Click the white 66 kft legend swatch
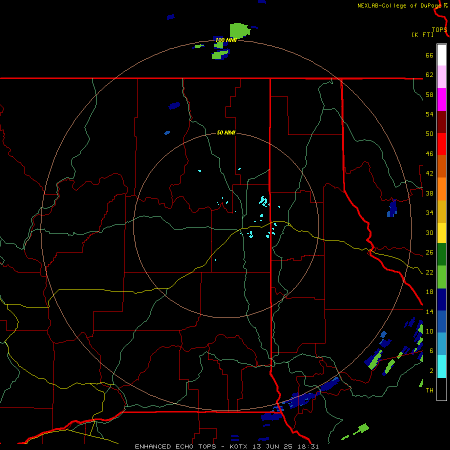Screen dimensions: 450x450 441,55
